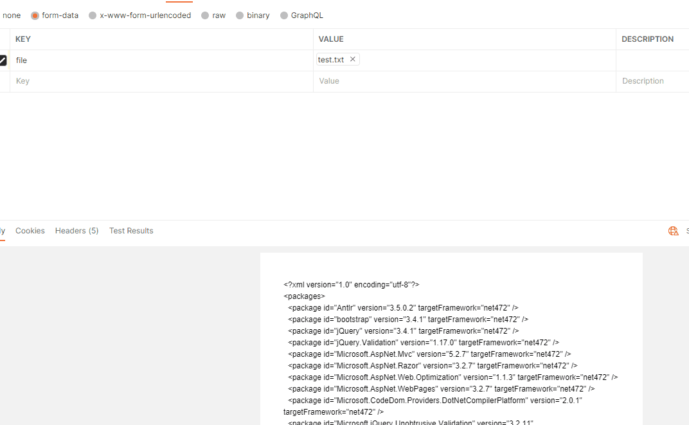Click the Microsoft.AspNet.Web.Optimization package line

tap(452, 377)
